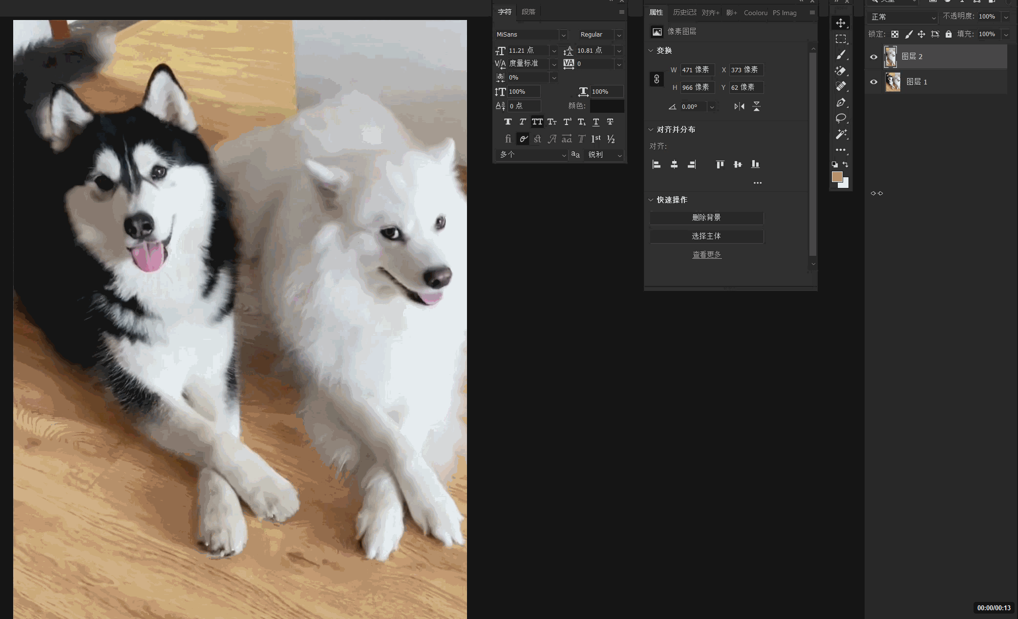Open the 查看更多 link
The height and width of the screenshot is (619, 1018).
[x=706, y=255]
